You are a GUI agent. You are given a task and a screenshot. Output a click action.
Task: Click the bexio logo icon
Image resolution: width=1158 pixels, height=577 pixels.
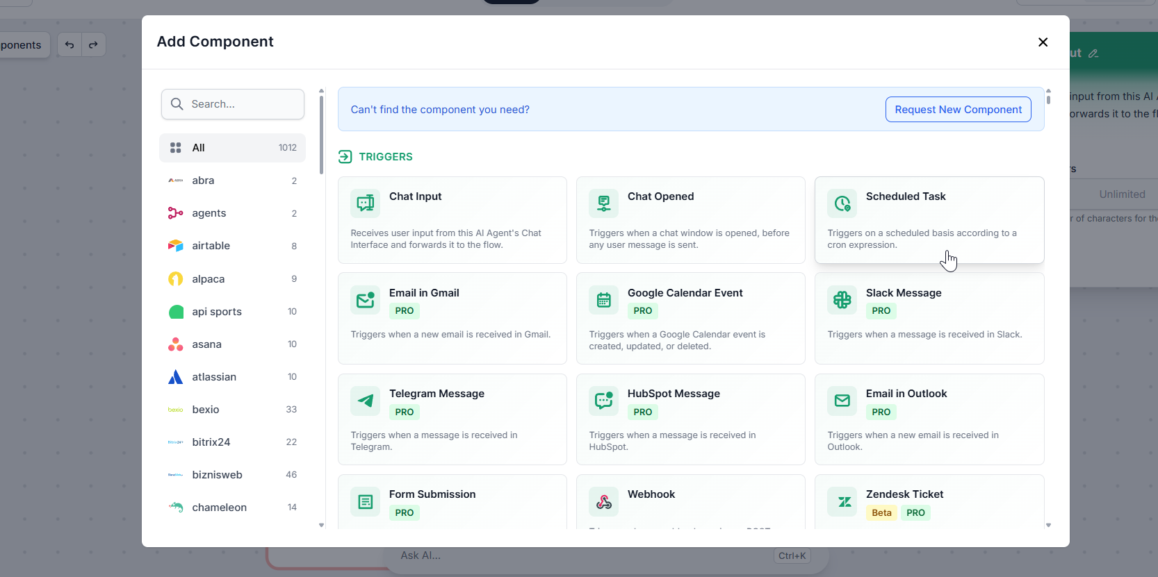click(176, 410)
